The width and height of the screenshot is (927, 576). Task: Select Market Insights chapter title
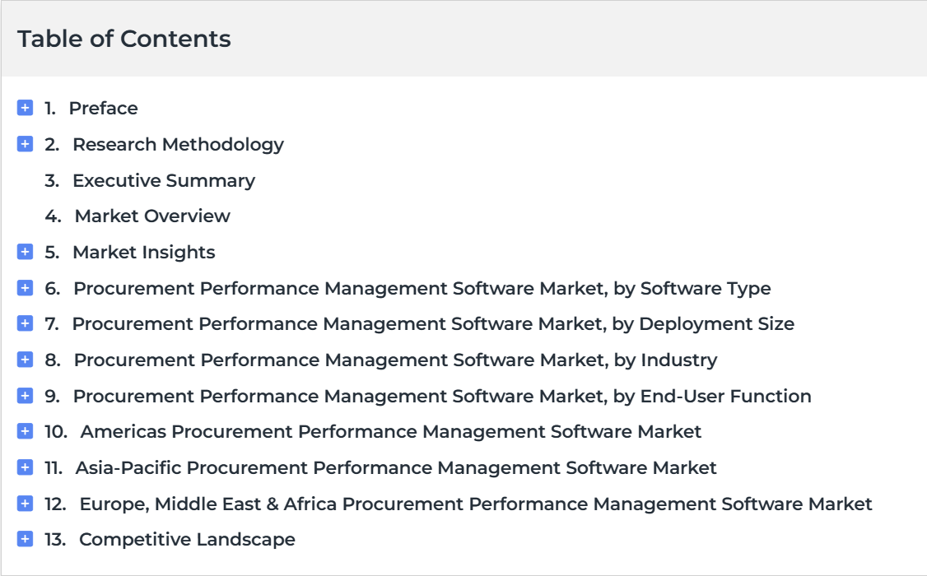[x=144, y=253]
